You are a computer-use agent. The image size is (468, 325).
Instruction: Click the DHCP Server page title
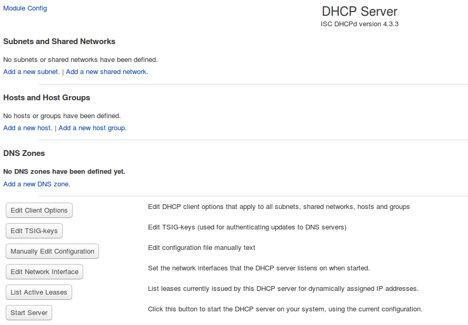point(360,12)
